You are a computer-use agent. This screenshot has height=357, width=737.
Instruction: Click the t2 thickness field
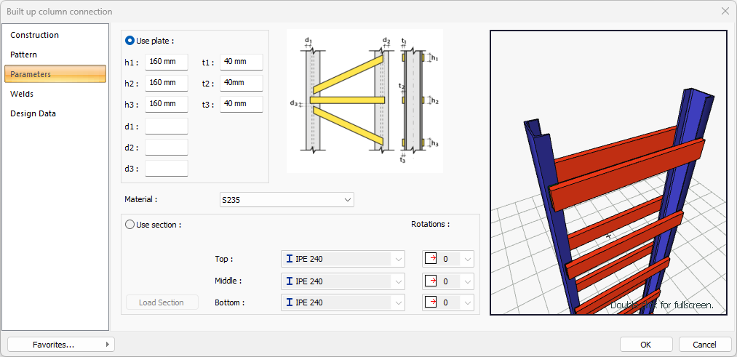point(241,83)
